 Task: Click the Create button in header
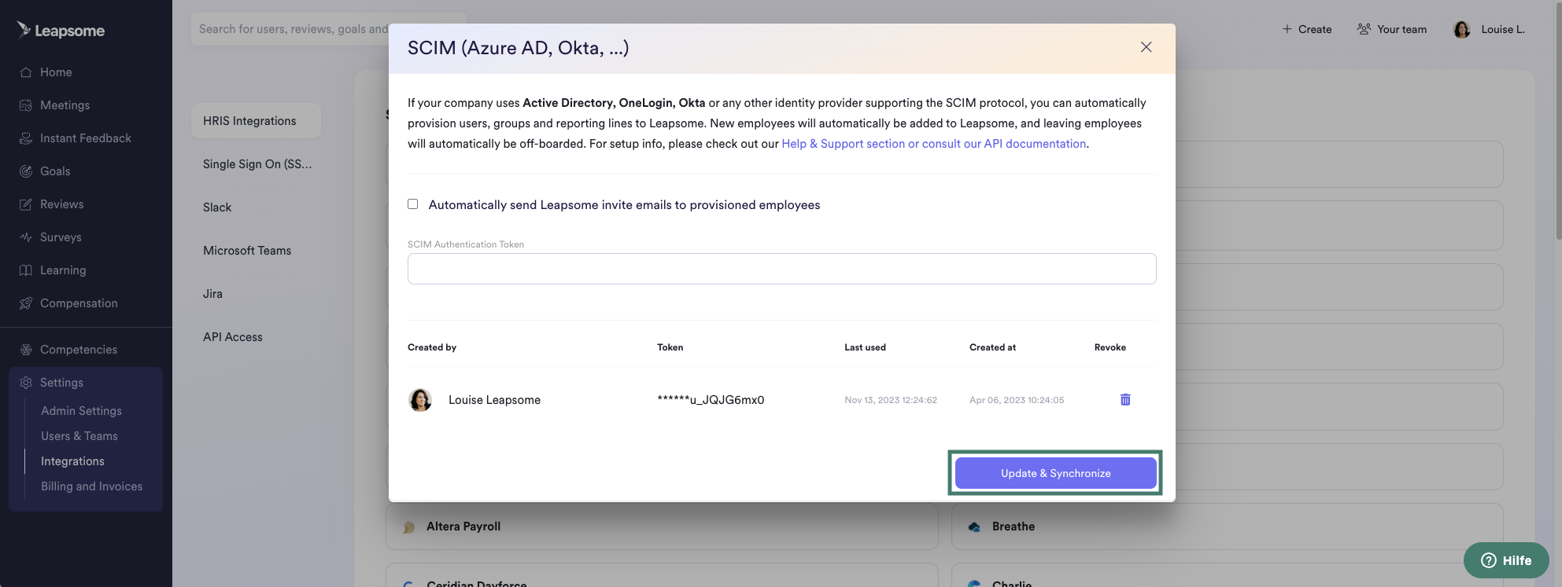[x=1307, y=29]
